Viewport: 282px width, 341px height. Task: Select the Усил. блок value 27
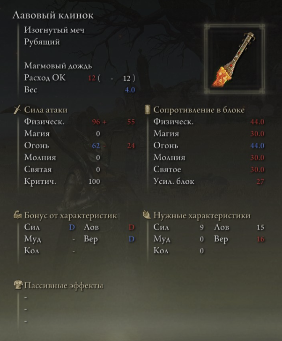click(x=260, y=181)
